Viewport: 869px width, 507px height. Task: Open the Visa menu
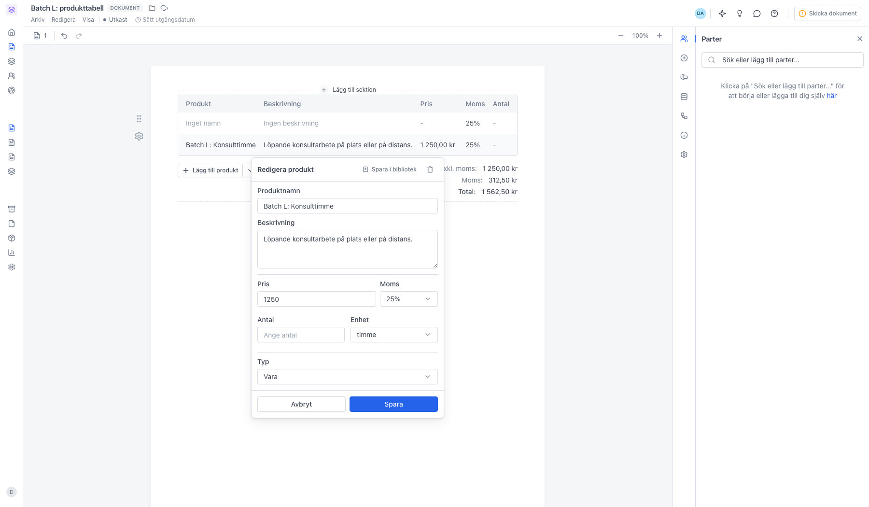point(88,20)
